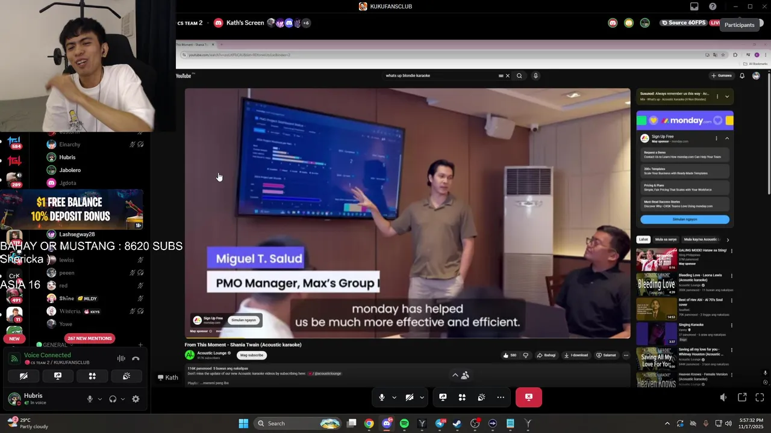This screenshot has width=771, height=433.
Task: Show next filter chips arrow
Action: [728, 239]
